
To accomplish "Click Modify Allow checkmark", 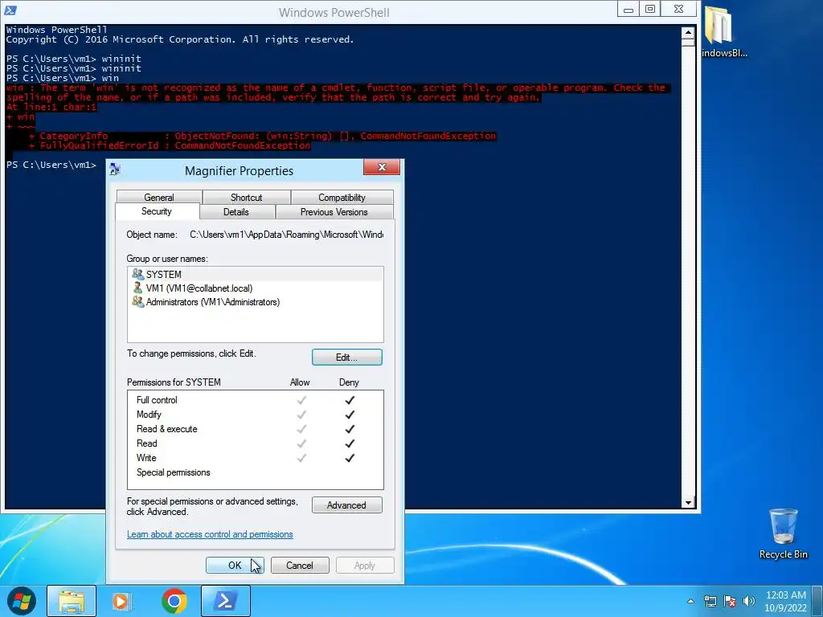I will (x=301, y=415).
